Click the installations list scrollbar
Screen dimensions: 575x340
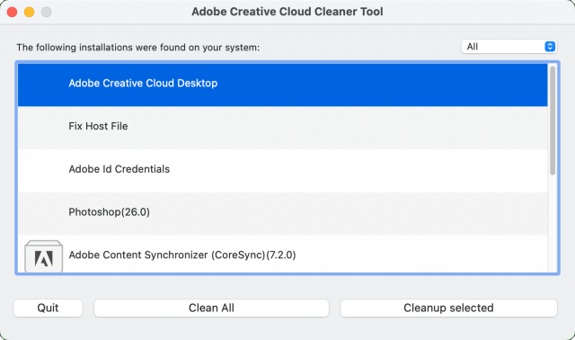[x=553, y=121]
